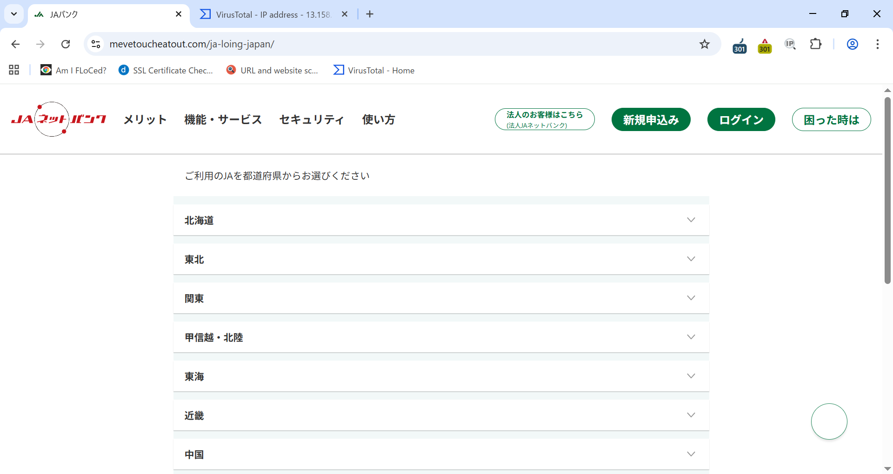The image size is (893, 474).
Task: Expand the 北海道 region chevron
Action: (x=691, y=220)
